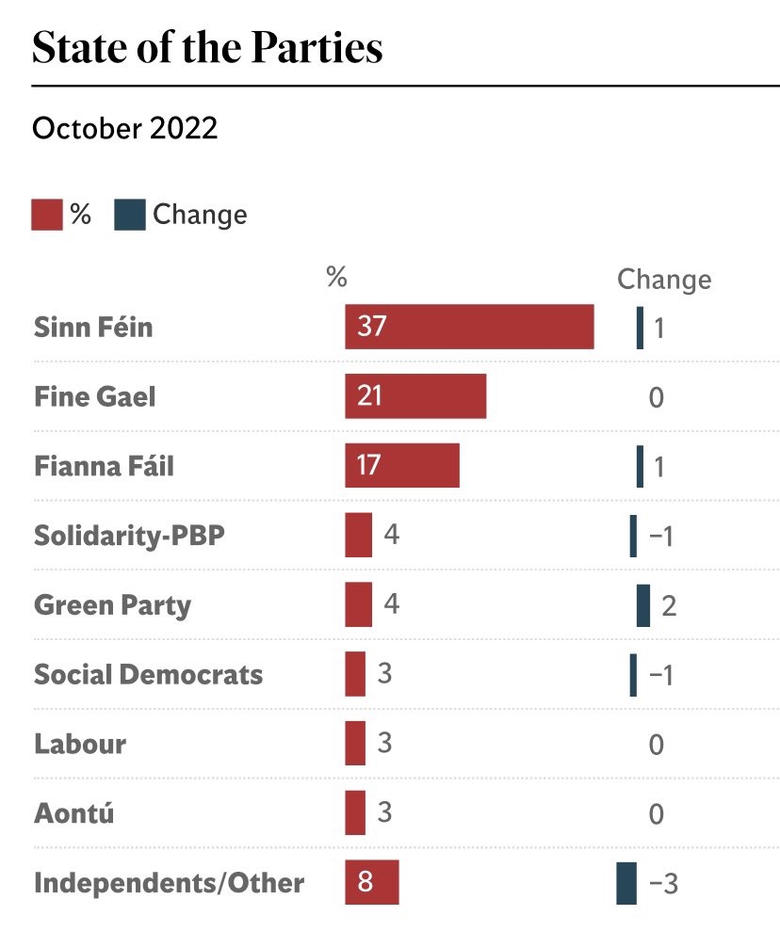Click the red % legend swatch
The width and height of the screenshot is (780, 948).
47,215
